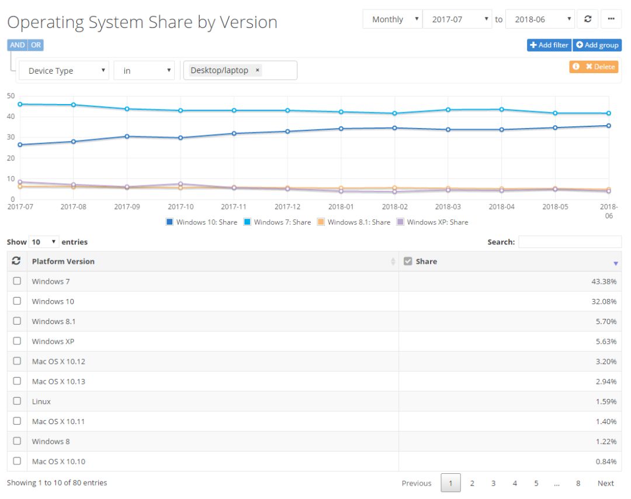The image size is (631, 499).
Task: Select the OR filter operator
Action: pos(36,44)
